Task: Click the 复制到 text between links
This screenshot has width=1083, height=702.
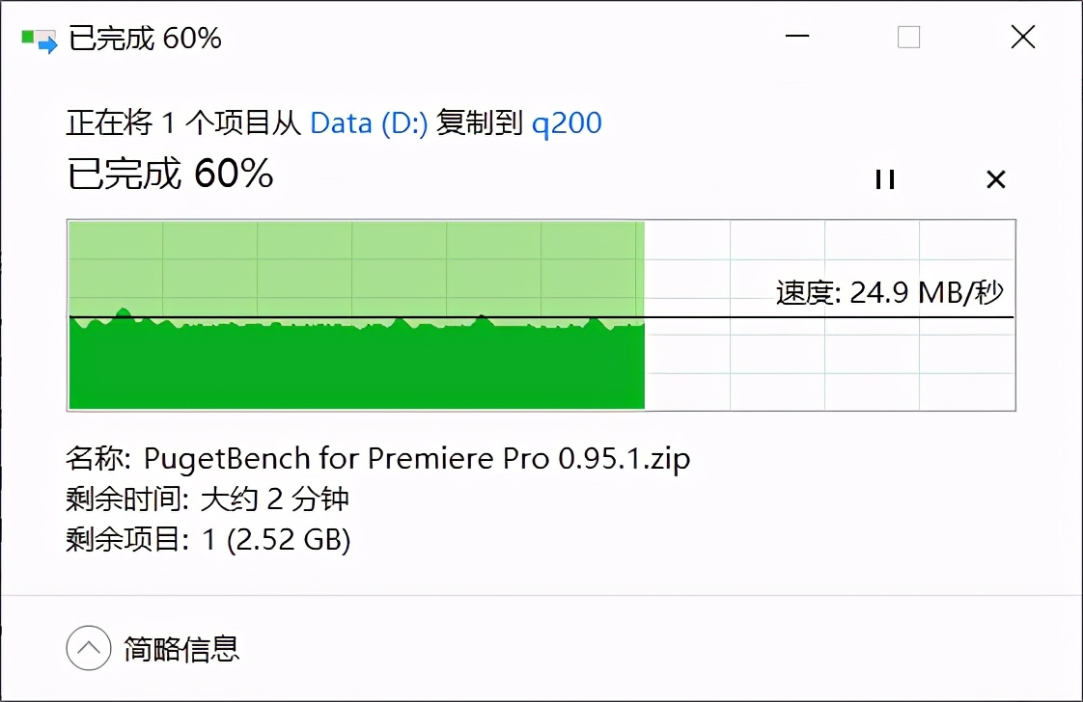Action: click(x=480, y=123)
